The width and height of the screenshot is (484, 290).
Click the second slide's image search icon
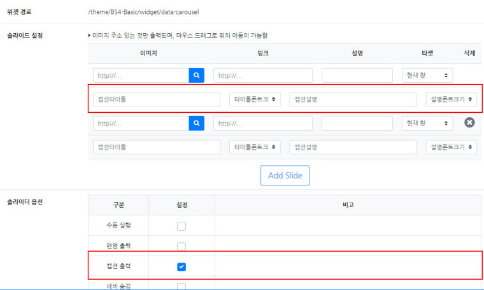coord(197,123)
